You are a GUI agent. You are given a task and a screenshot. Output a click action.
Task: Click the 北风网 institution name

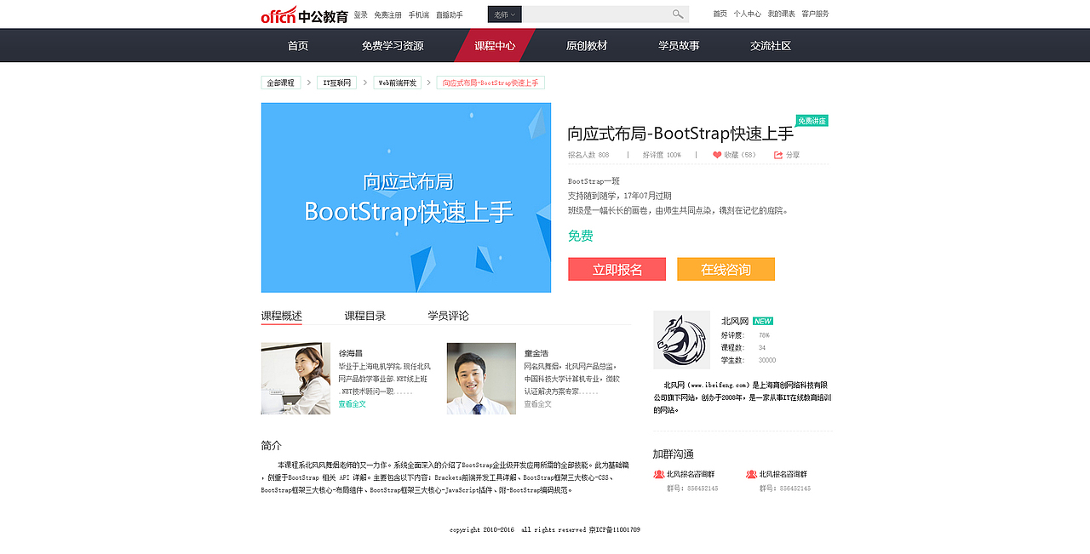coord(735,321)
